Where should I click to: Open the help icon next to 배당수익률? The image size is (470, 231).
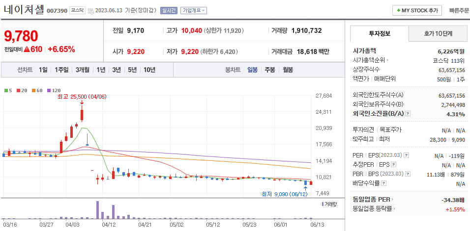(x=384, y=183)
